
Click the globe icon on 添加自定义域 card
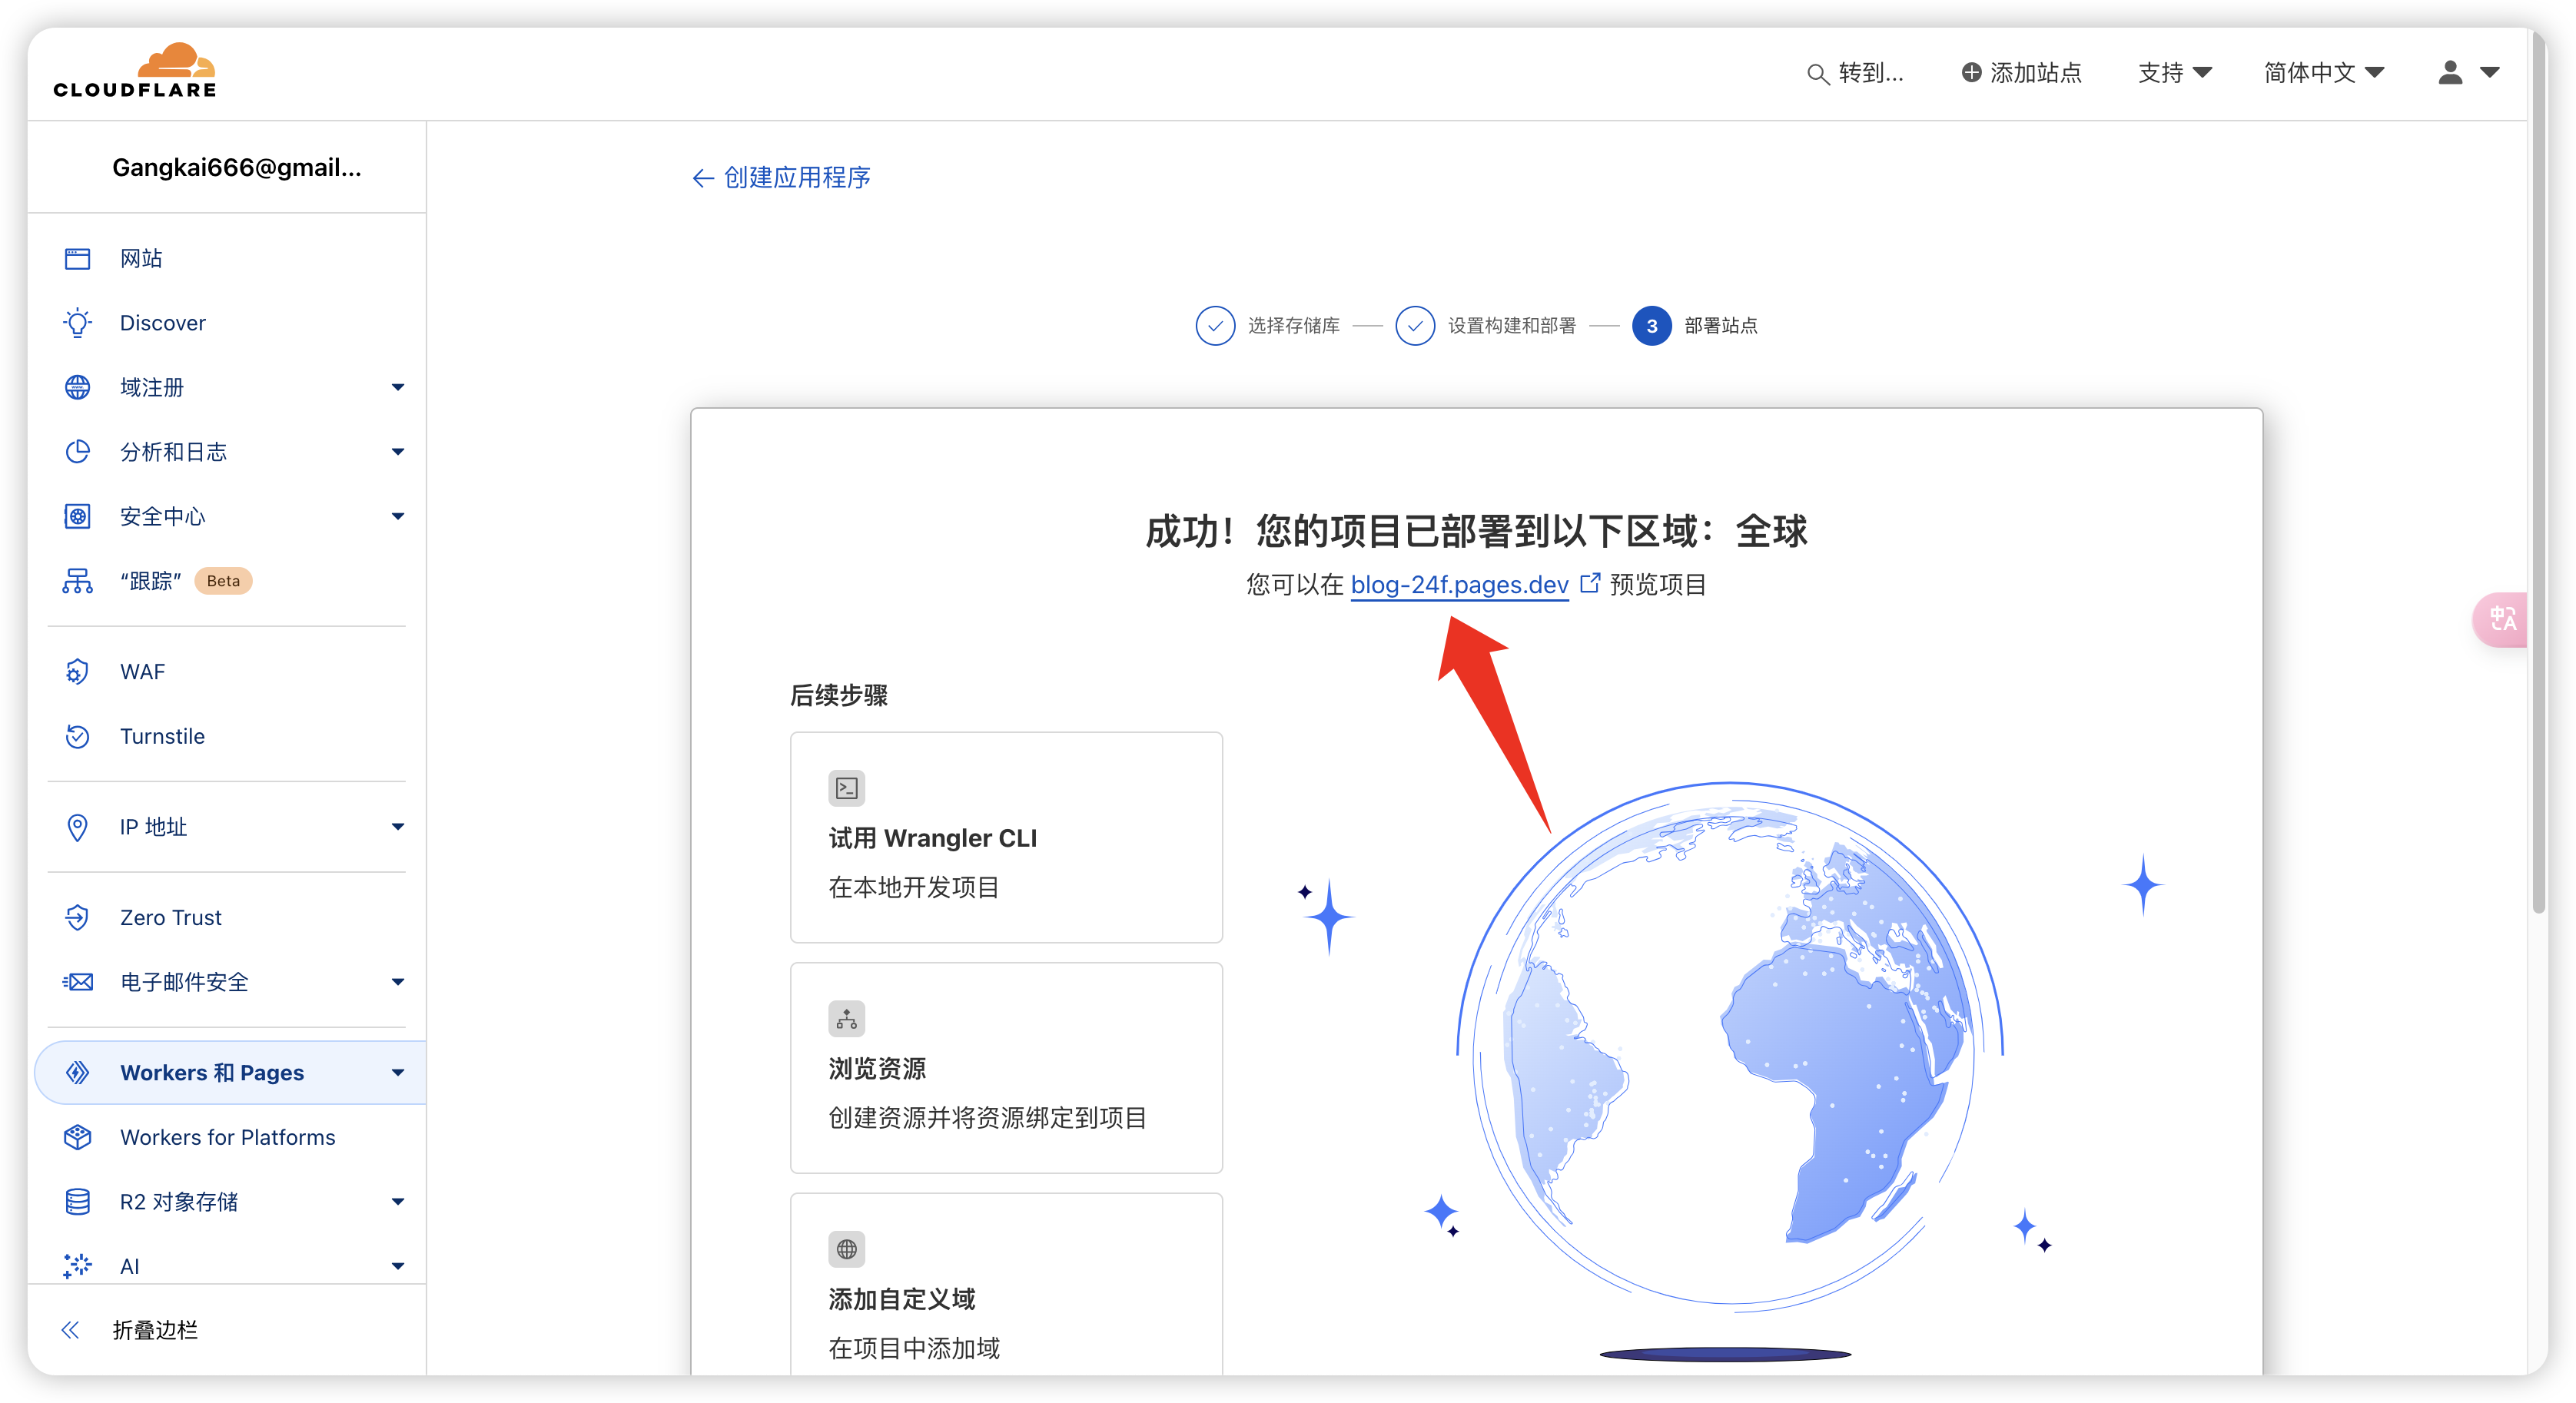[x=846, y=1248]
